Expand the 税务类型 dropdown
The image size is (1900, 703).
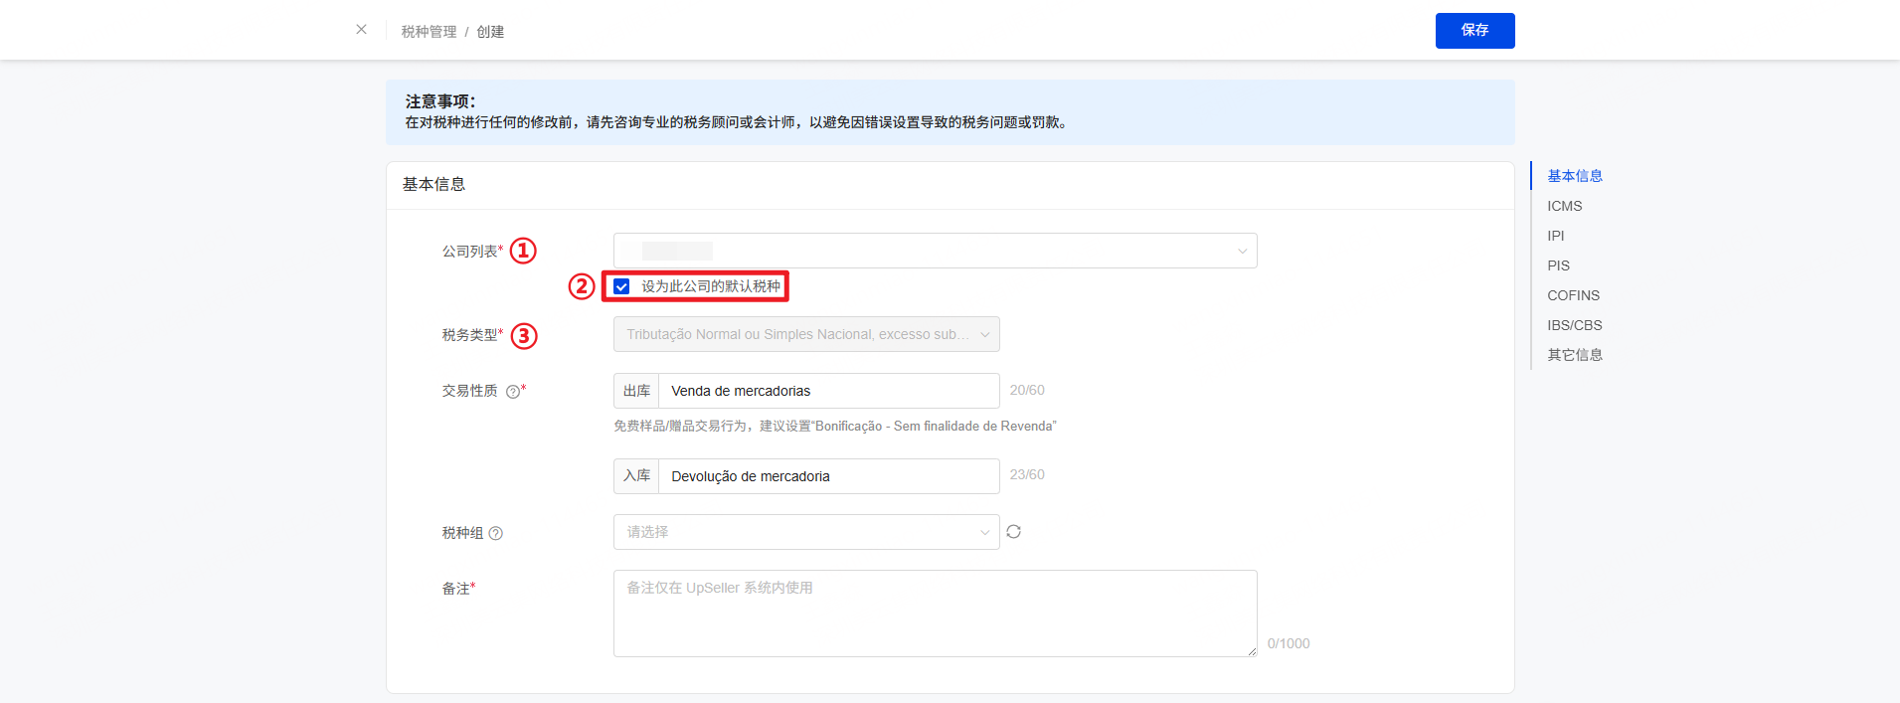pyautogui.click(x=805, y=334)
